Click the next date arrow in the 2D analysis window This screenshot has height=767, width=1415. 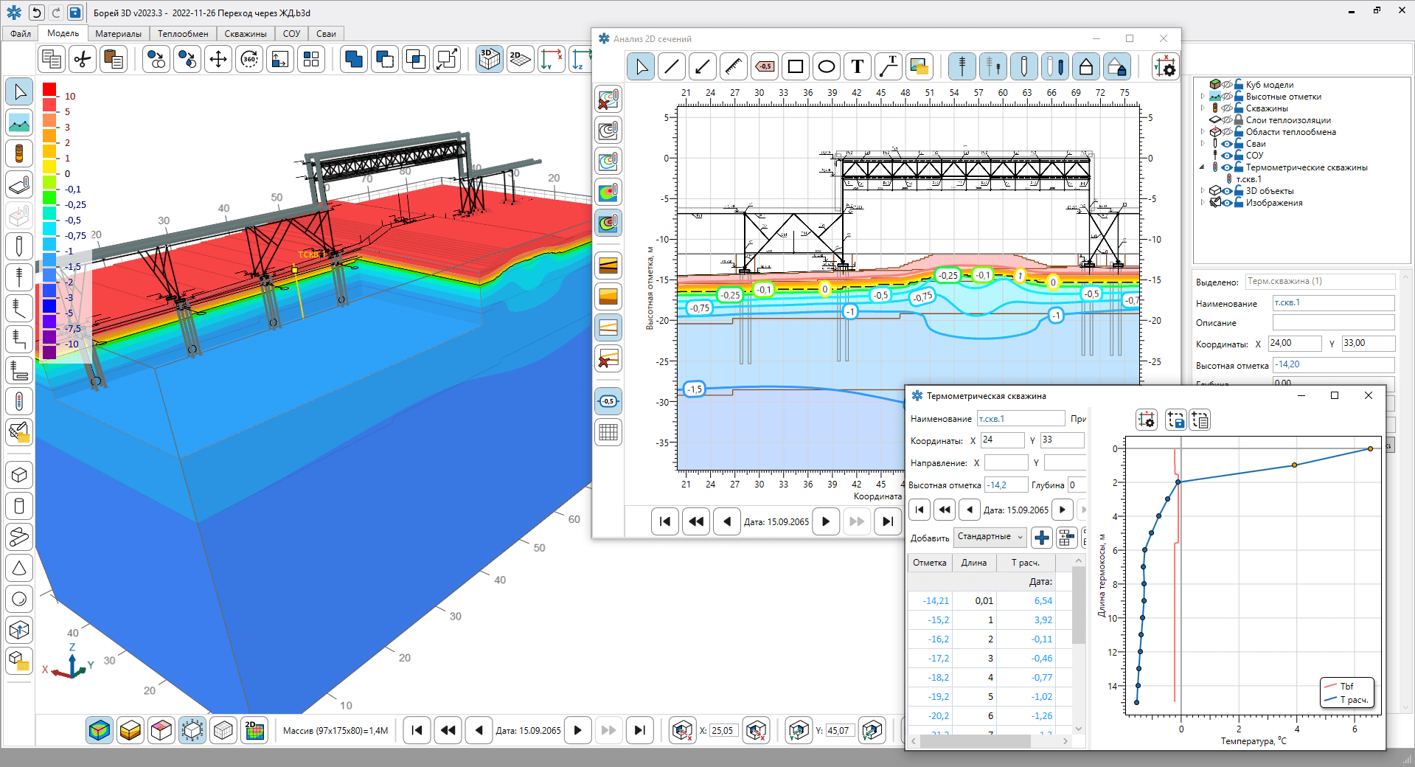[x=826, y=521]
